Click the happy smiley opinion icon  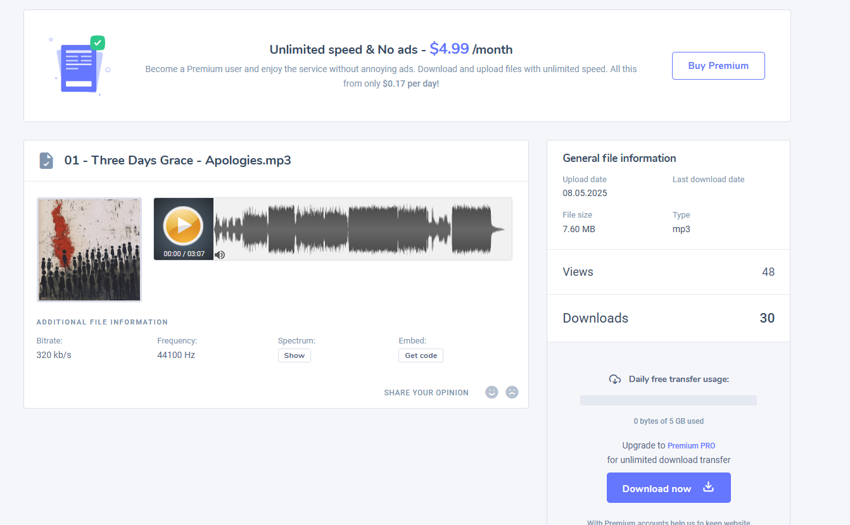tap(492, 392)
